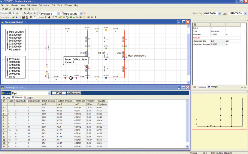The height and width of the screenshot is (154, 248).
Task: Select the pipe drawing tool
Action: 60,17
